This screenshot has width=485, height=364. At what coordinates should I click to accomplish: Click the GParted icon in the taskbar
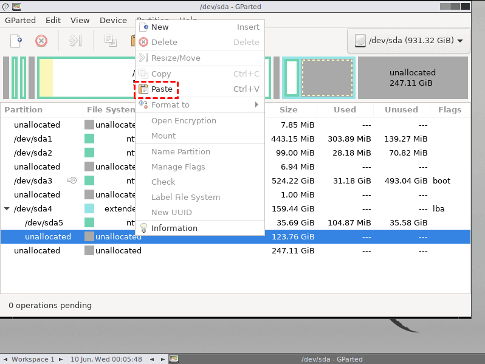click(x=174, y=359)
